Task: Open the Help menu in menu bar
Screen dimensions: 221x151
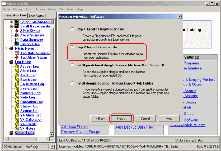Action: (x=80, y=9)
